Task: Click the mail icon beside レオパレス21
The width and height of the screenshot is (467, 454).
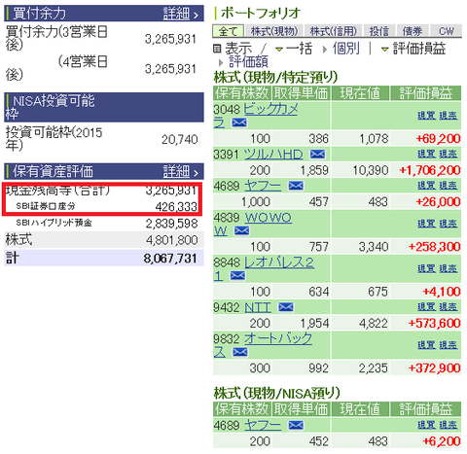Action: [x=237, y=276]
